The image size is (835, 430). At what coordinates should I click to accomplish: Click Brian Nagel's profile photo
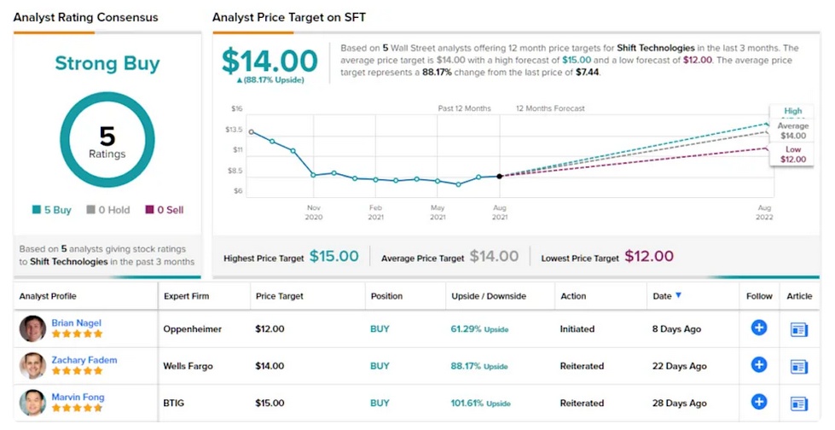coord(32,328)
